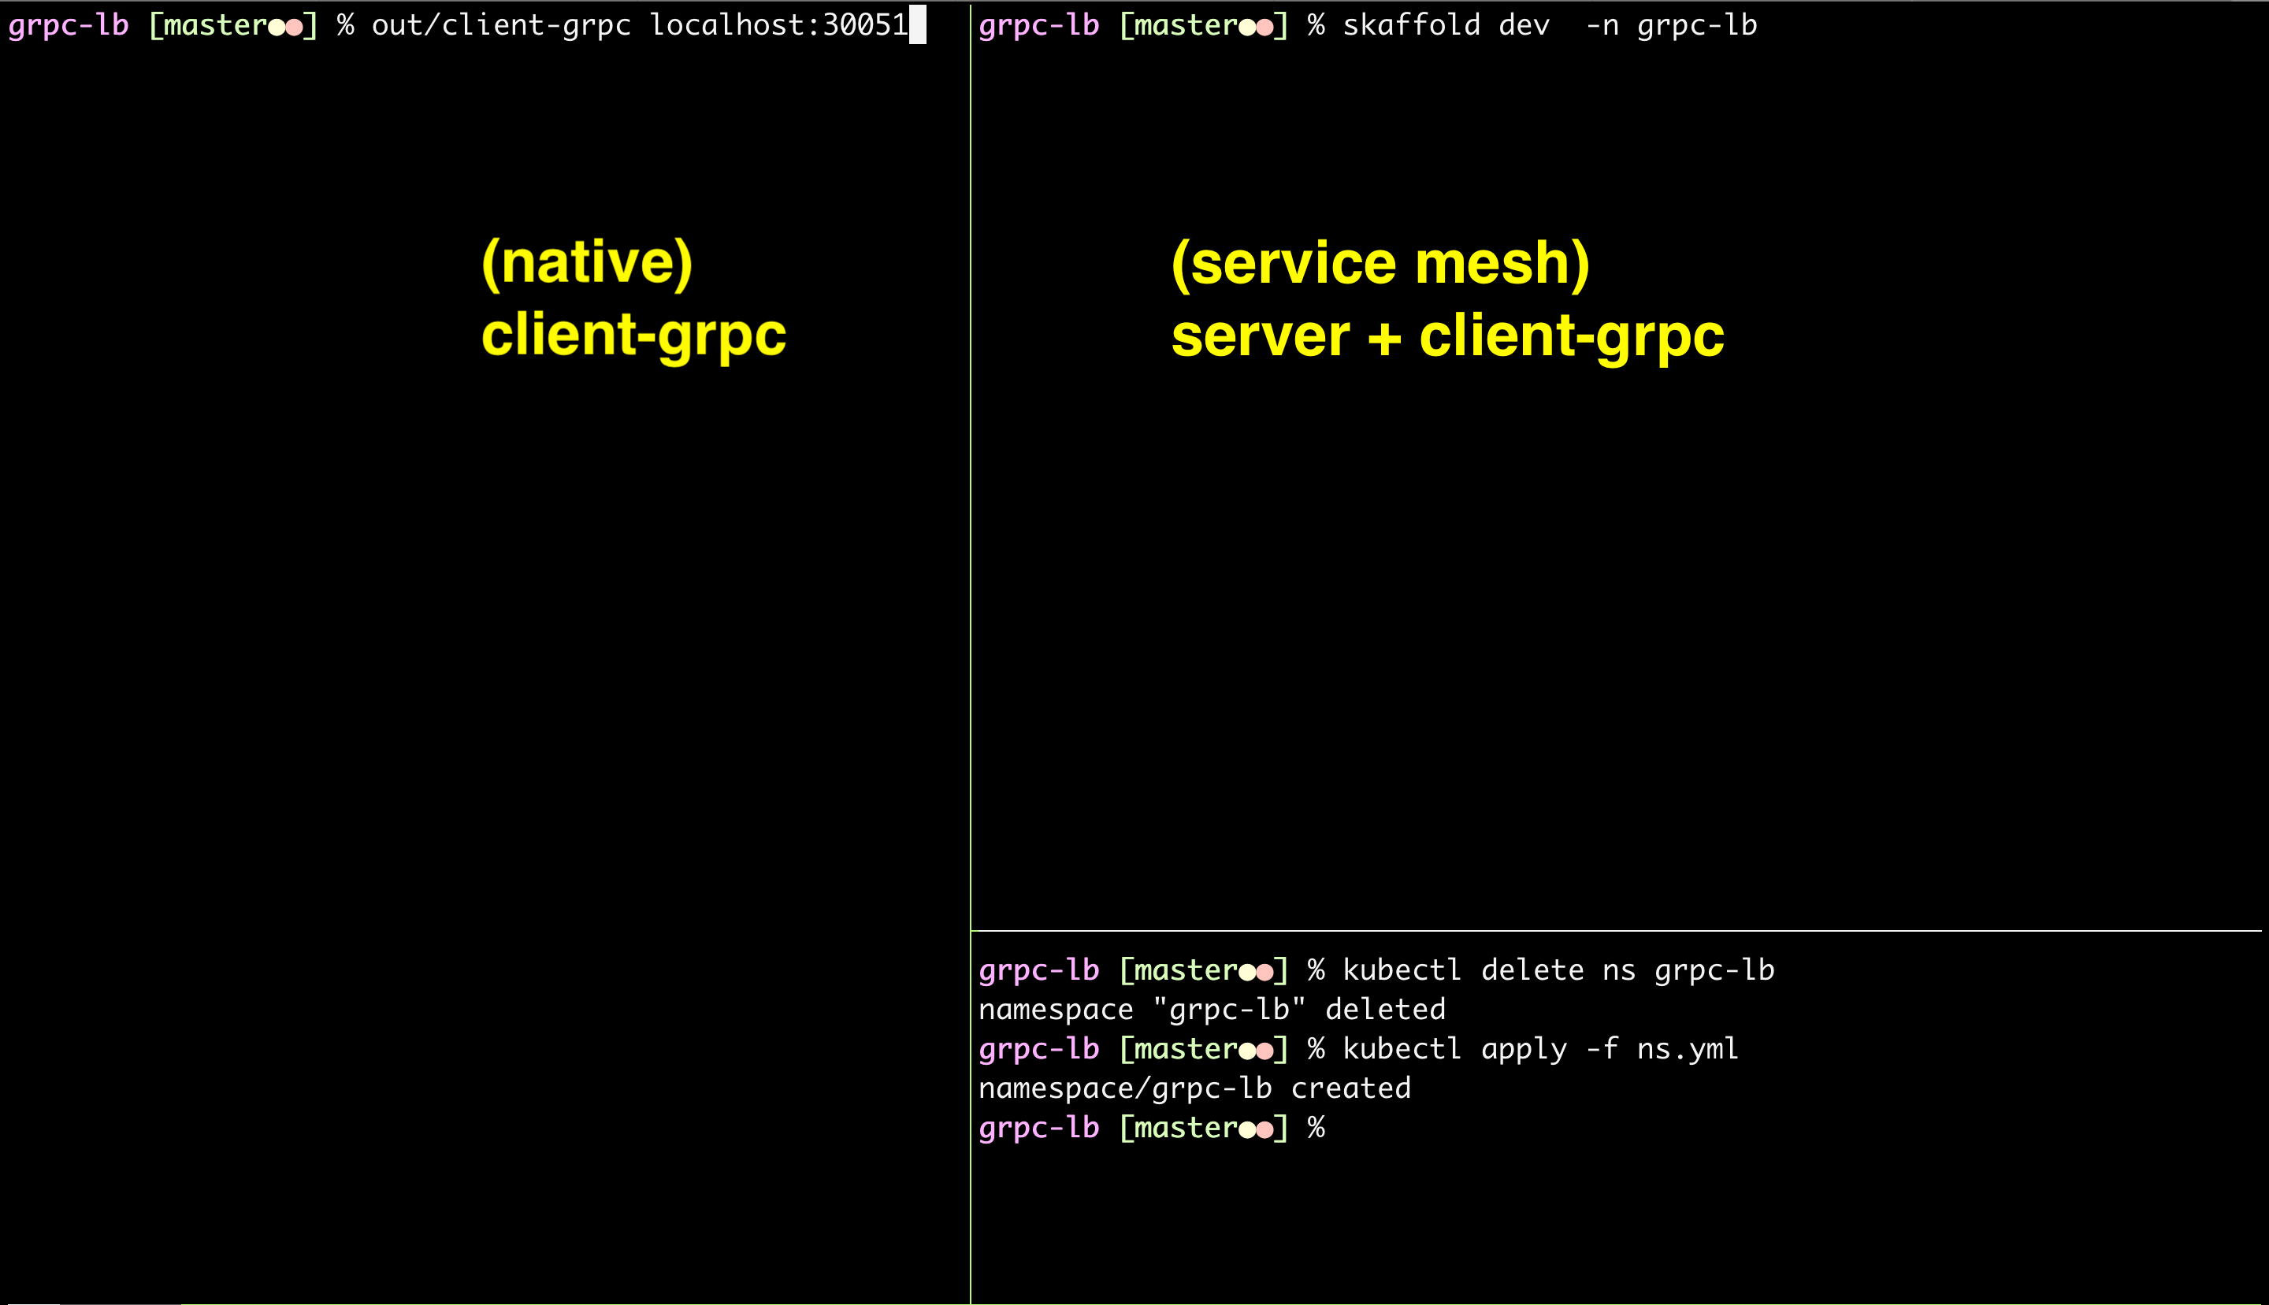Screen dimensions: 2269x1305
Task: Click the yellow '(native)' annotation label
Action: 587,262
